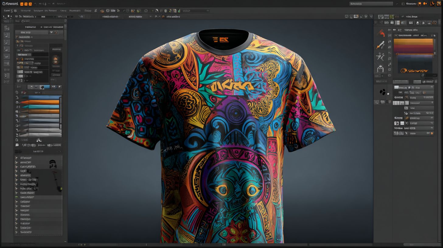Toggle the checkbox left of the top-right title bar label
Screen dimensions: 443x248
click(403, 4)
